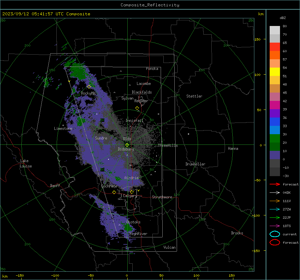Screen dimensions: 300x280
Task: Click the asterisk marker above Limestone
Action: (x=63, y=126)
